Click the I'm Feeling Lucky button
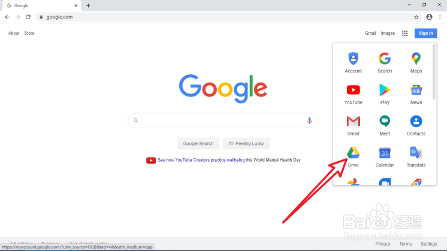This screenshot has width=447, height=251. pos(246,143)
